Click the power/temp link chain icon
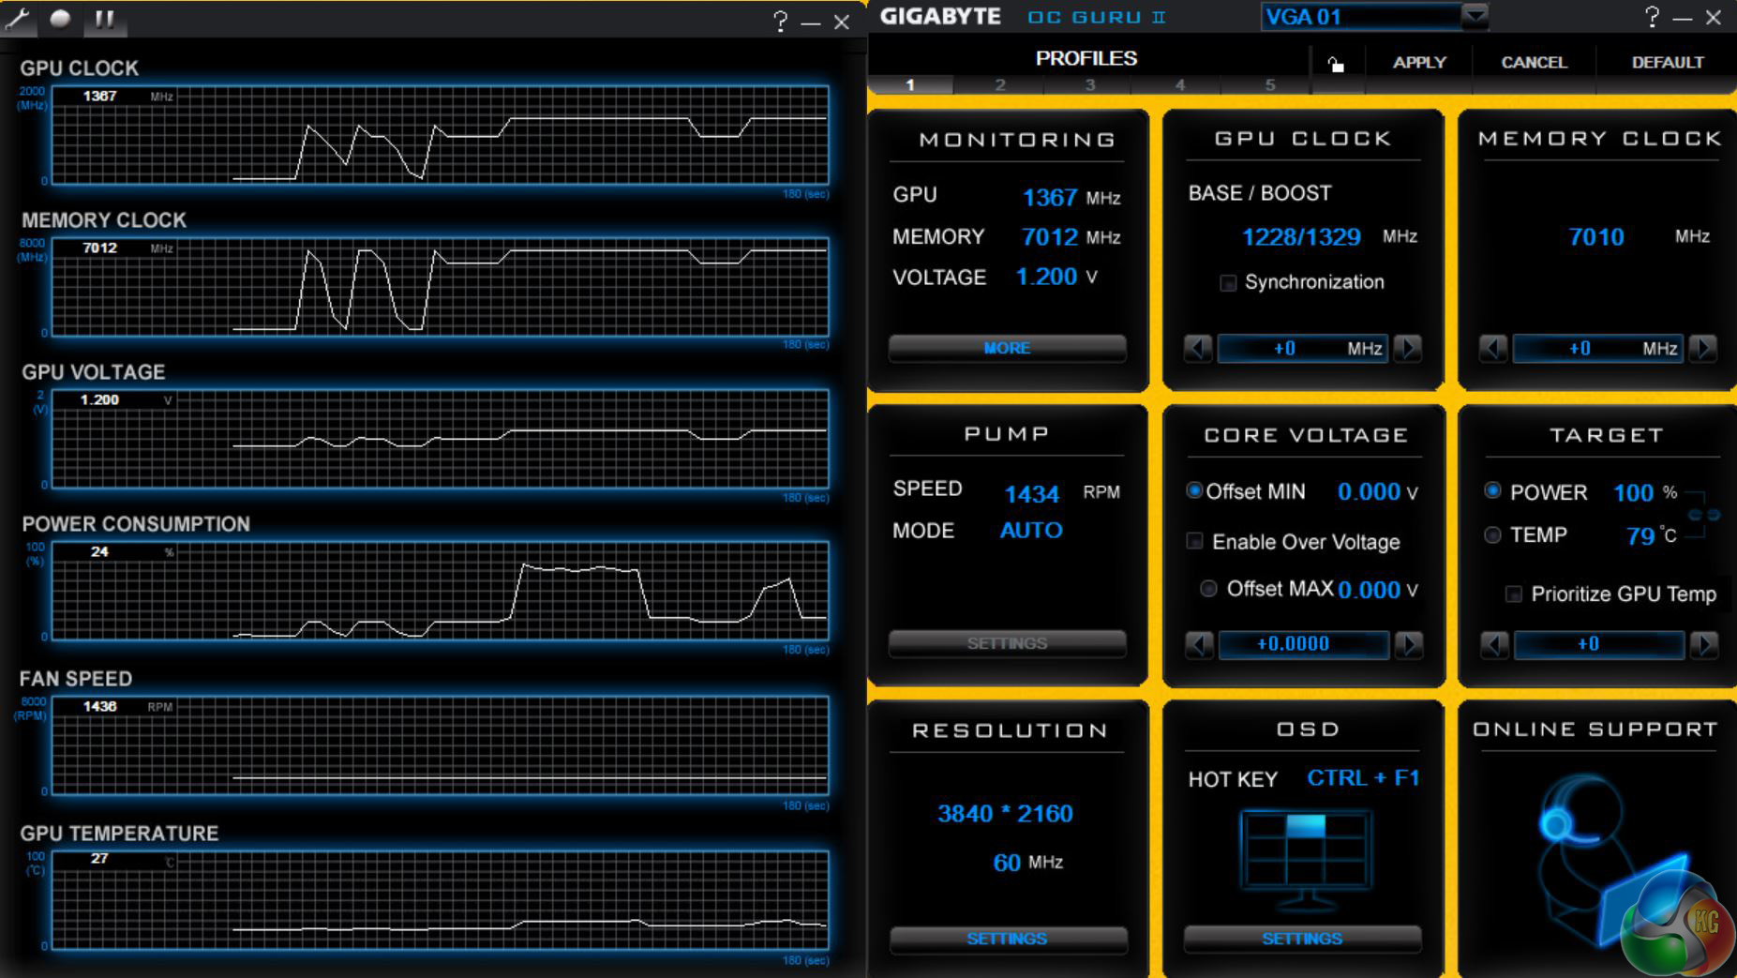This screenshot has height=978, width=1737. pos(1704,515)
